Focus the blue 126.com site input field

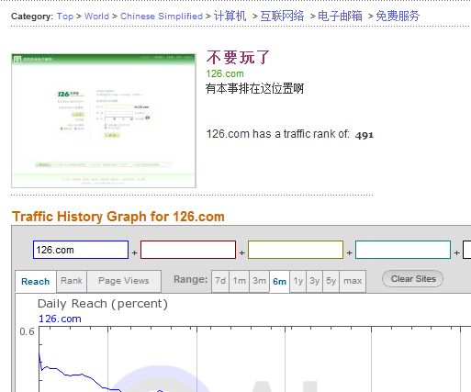81,250
